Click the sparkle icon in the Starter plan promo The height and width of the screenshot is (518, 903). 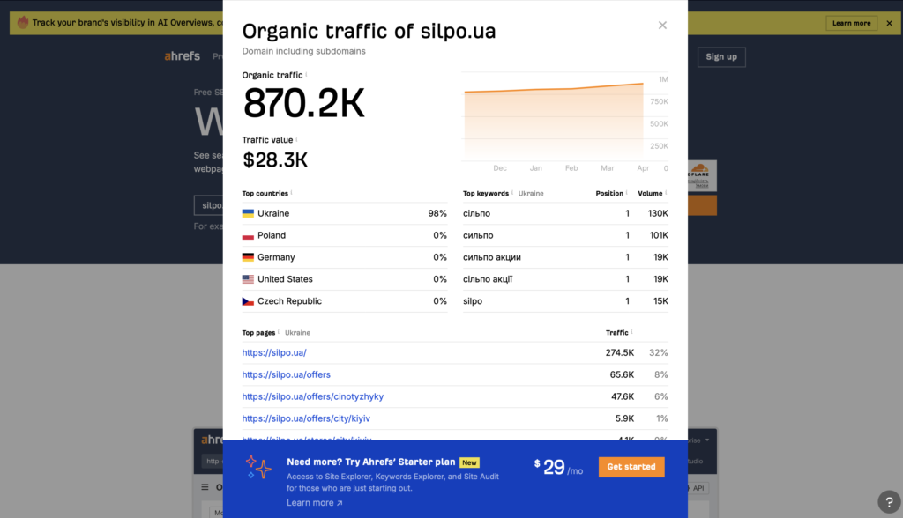[258, 468]
